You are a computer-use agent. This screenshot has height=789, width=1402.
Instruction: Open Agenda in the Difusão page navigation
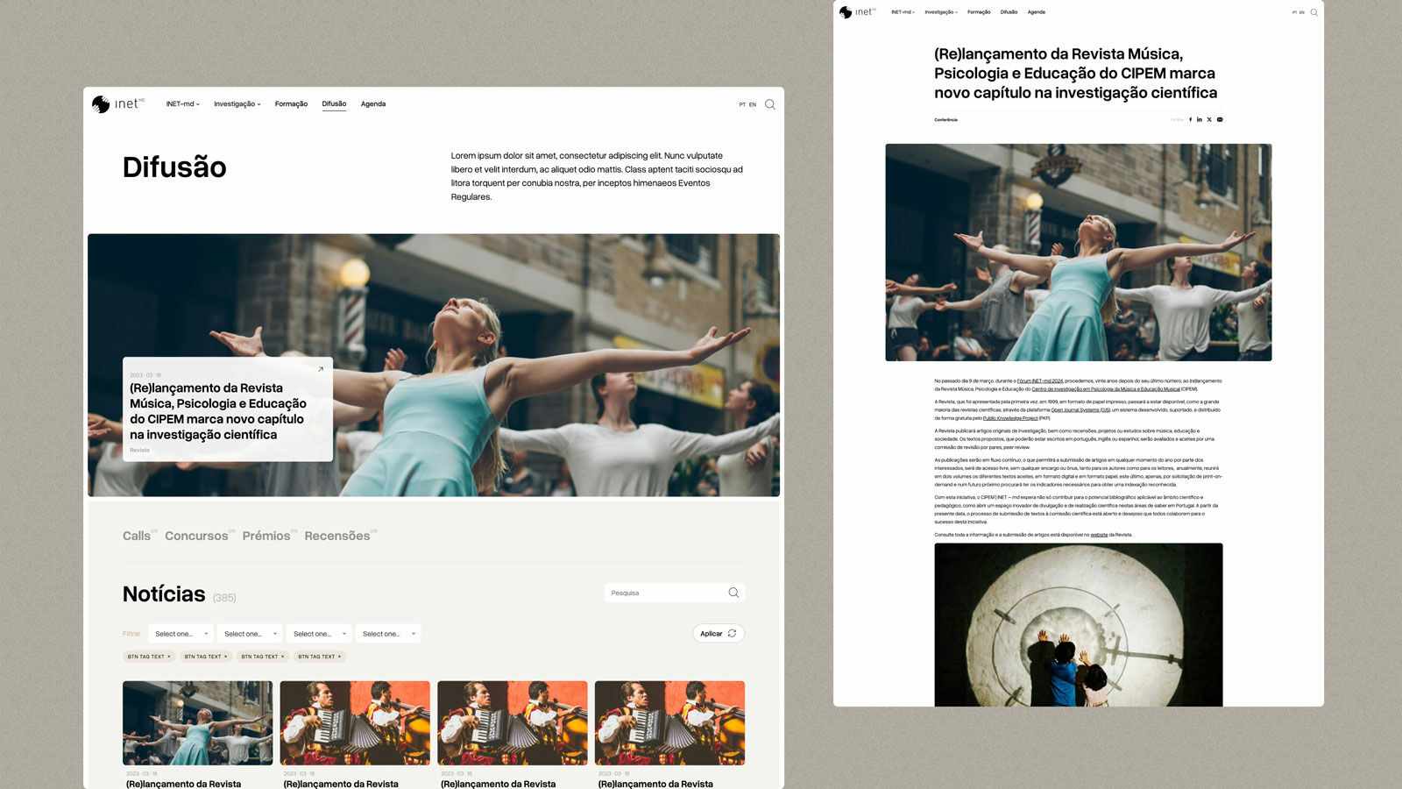point(373,103)
